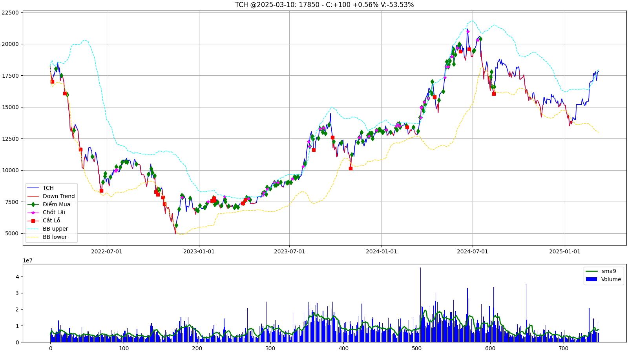Click the 1e7 scale label above volume axis
Screen dimensions: 628x353
[27, 260]
